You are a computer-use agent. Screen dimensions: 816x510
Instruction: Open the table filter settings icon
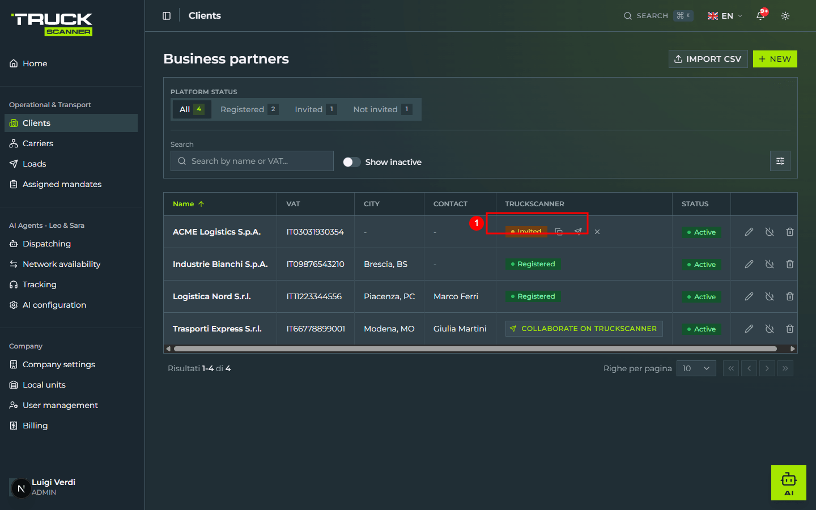click(780, 161)
